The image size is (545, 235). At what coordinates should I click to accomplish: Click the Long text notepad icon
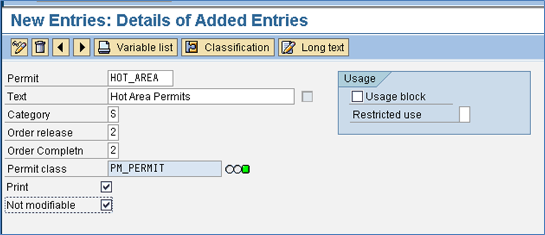coord(288,47)
